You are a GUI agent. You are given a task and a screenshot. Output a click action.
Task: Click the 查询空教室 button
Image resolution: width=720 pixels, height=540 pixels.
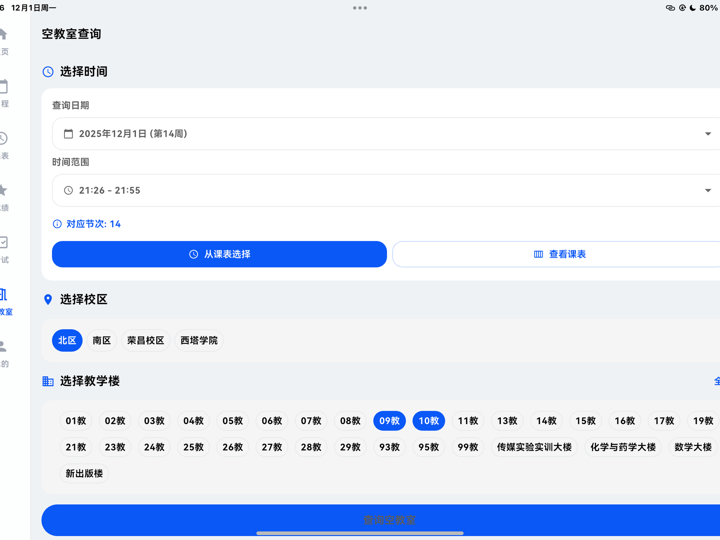point(381,520)
